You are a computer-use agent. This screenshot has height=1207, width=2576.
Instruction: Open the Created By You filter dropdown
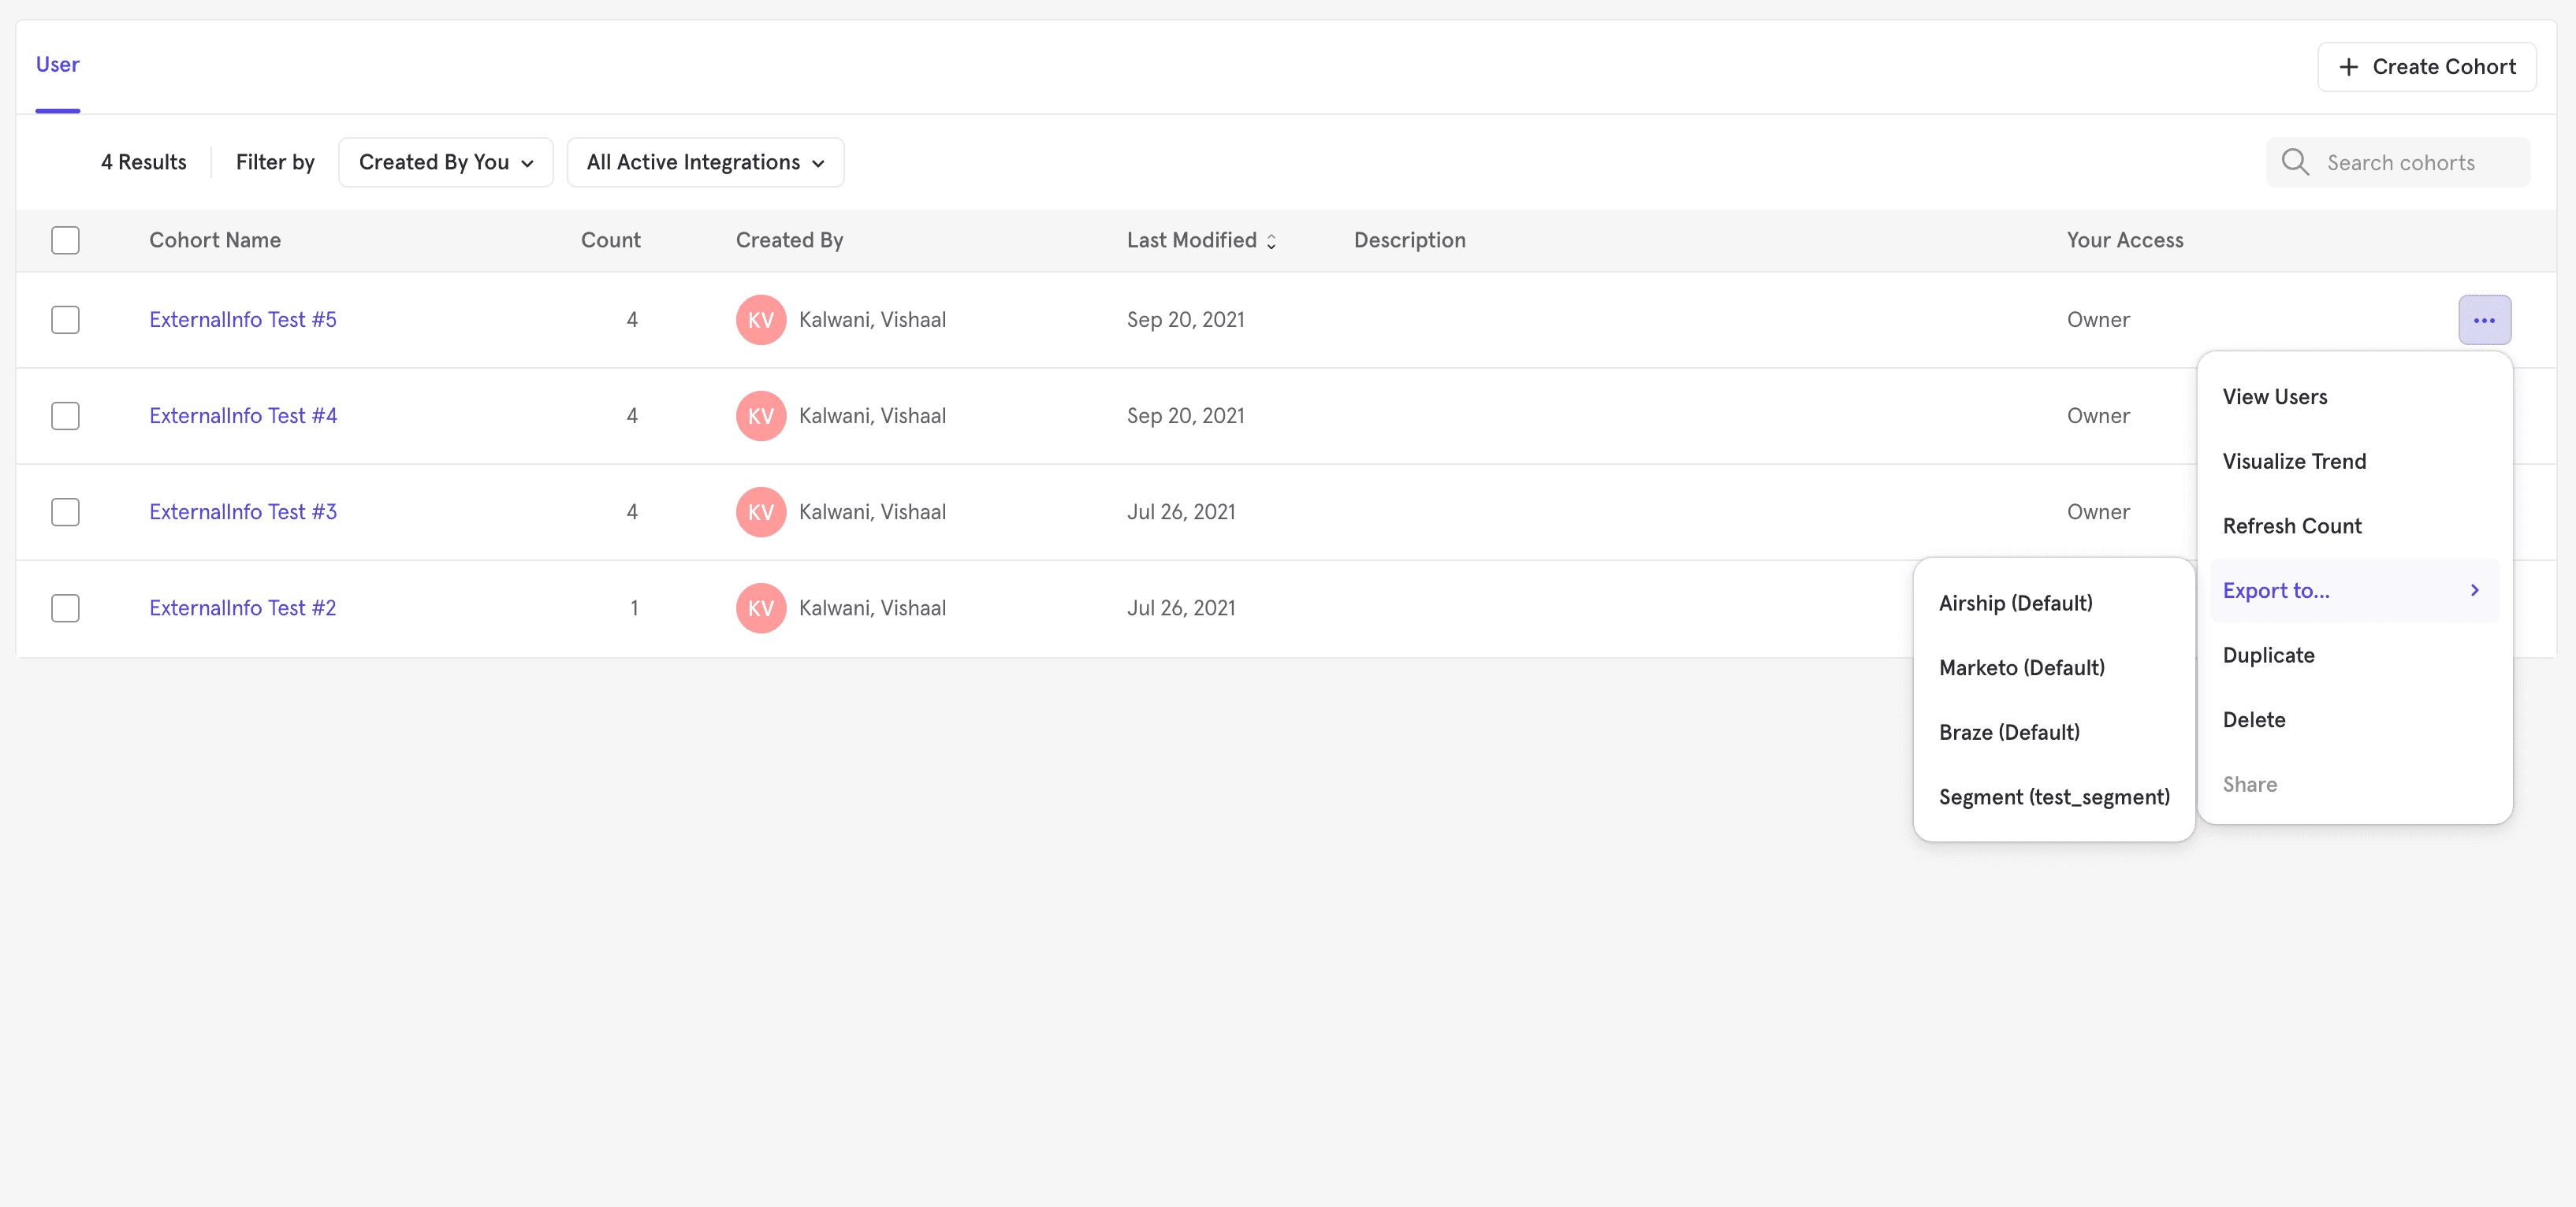(x=445, y=162)
